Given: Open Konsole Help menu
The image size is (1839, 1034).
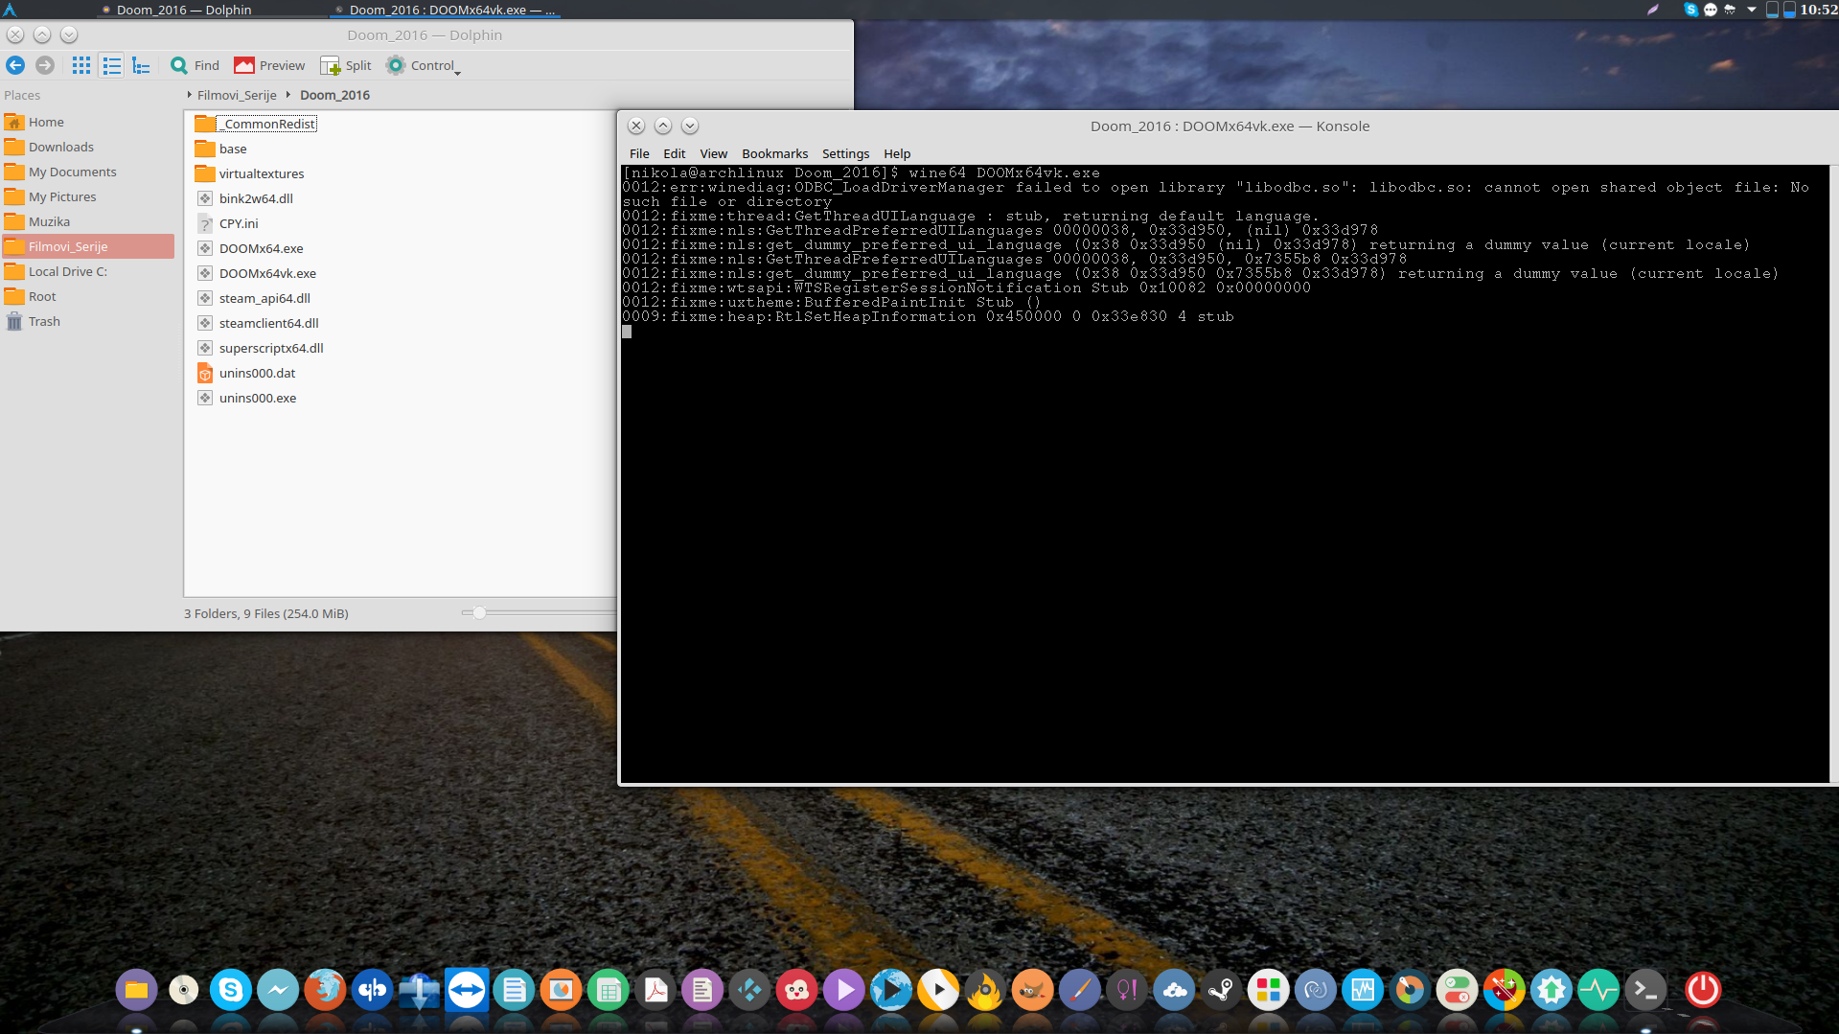Looking at the screenshot, I should (897, 153).
